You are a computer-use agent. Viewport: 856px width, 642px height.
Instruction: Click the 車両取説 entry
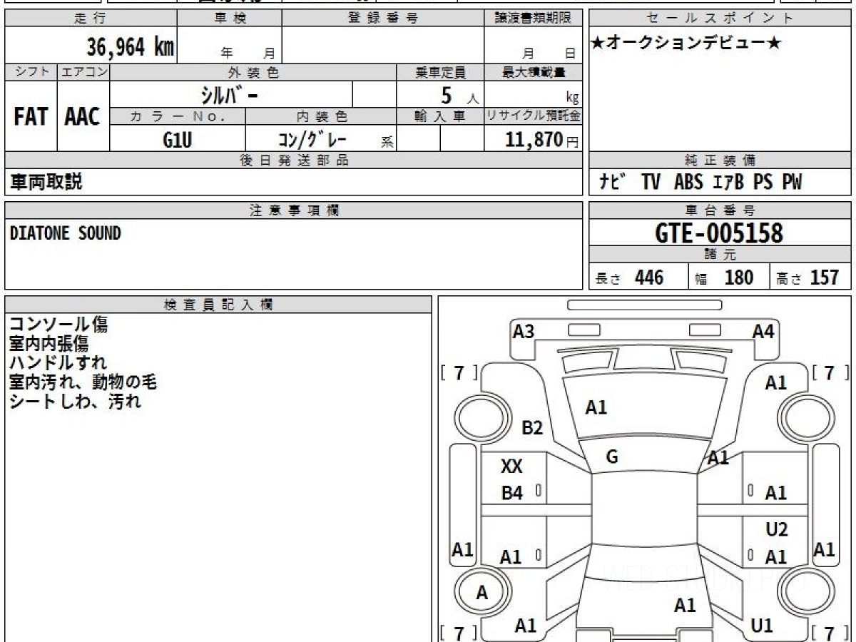tap(46, 182)
